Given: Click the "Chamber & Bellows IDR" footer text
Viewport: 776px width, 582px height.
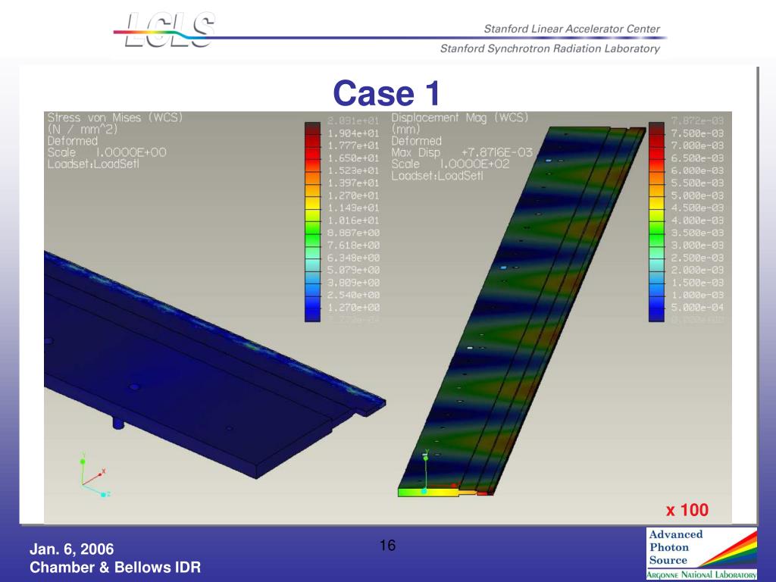Looking at the screenshot, I should click(x=115, y=567).
